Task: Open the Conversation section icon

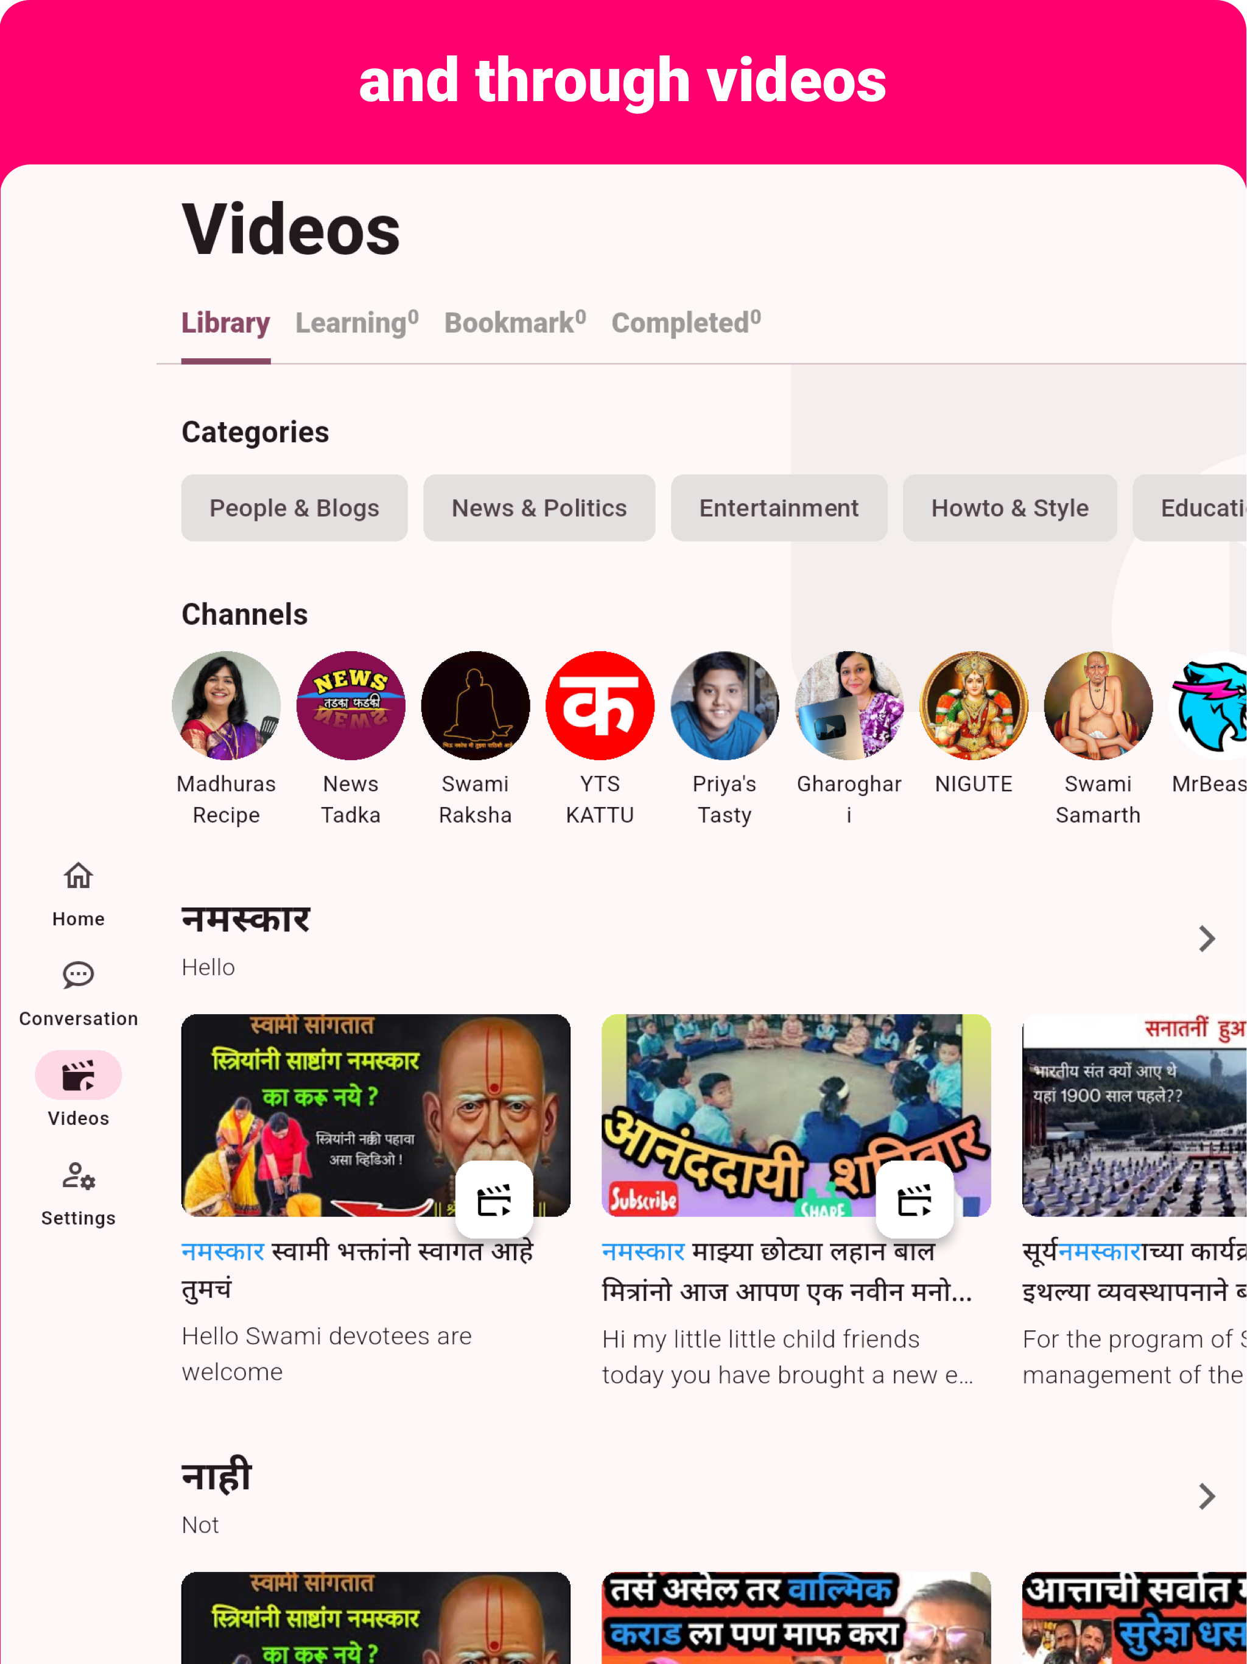Action: (78, 975)
